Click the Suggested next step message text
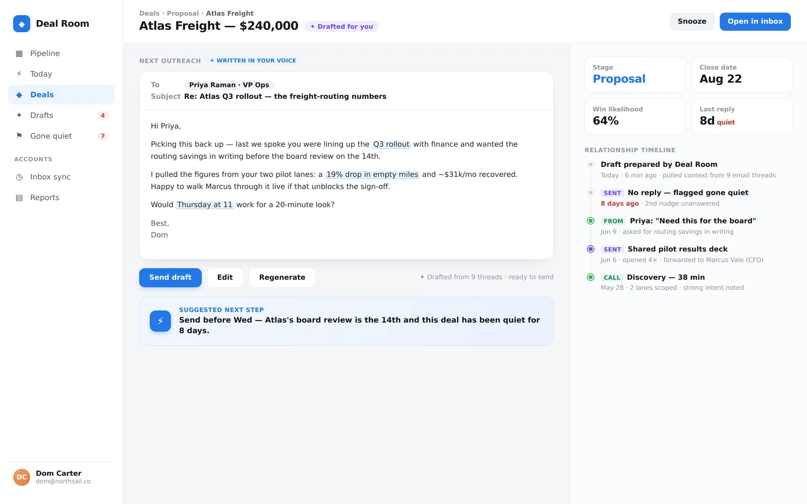 click(x=359, y=326)
